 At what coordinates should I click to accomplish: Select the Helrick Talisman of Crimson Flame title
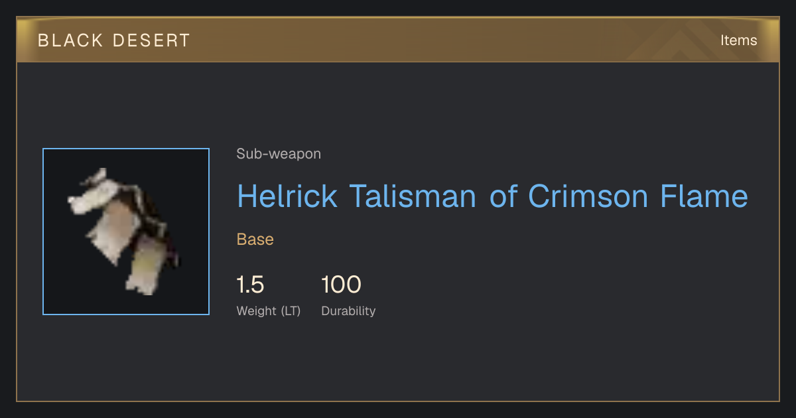click(x=492, y=196)
